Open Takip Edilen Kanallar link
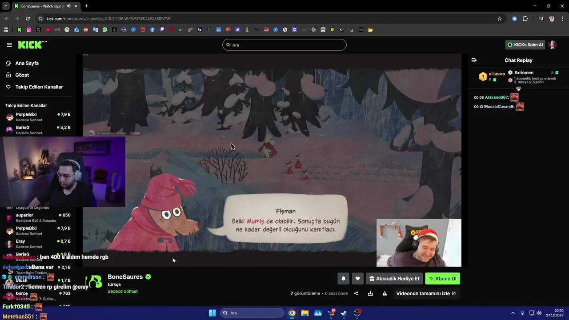Screen dimensions: 569x320 tap(39, 87)
